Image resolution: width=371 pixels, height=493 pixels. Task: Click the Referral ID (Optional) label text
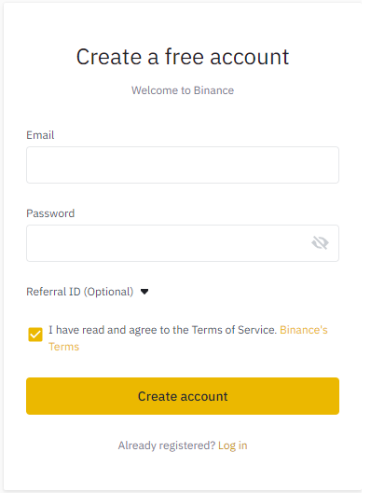click(x=80, y=292)
